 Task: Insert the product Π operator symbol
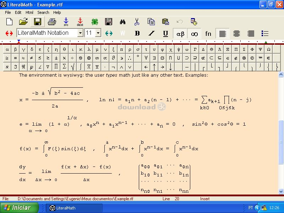(56, 67)
